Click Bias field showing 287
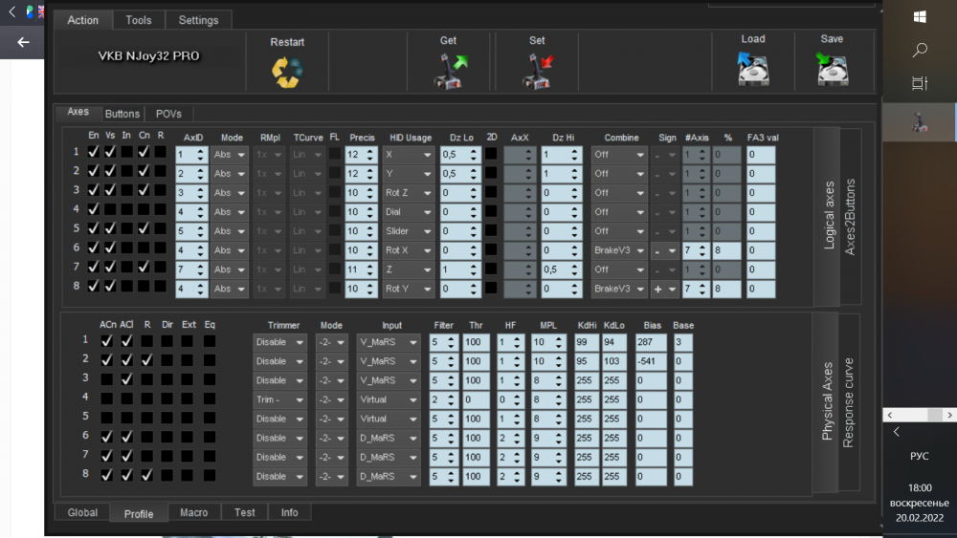Screen dimensions: 957x538 (x=651, y=342)
